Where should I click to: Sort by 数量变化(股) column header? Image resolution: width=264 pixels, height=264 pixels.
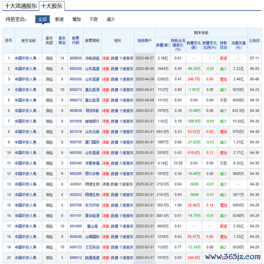pyautogui.click(x=194, y=45)
